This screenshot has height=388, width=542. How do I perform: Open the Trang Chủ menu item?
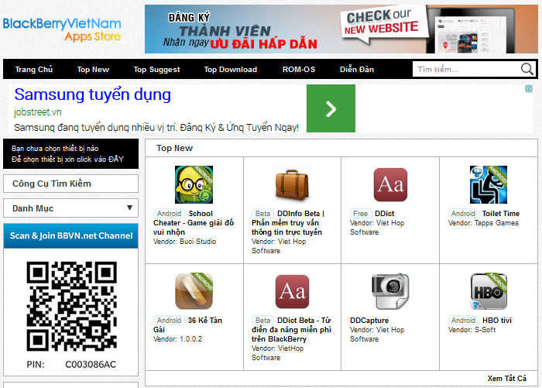click(34, 70)
